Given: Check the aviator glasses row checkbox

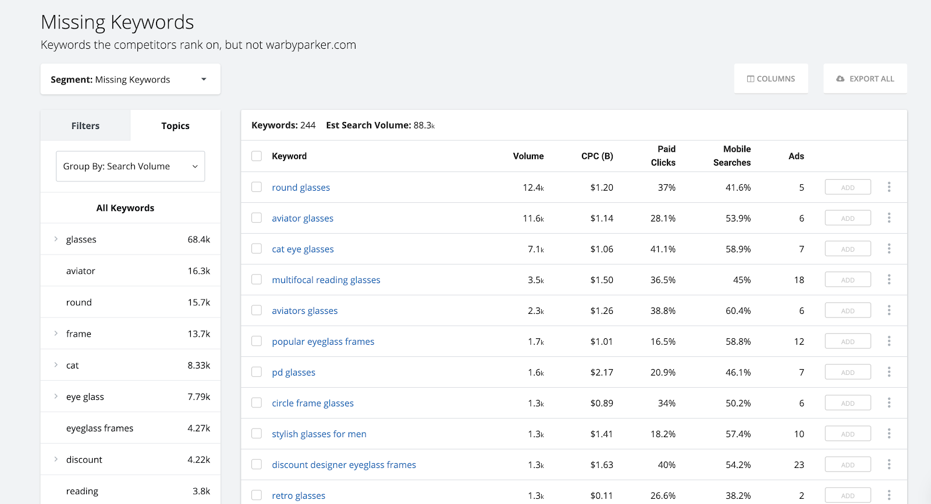Looking at the screenshot, I should coord(257,217).
